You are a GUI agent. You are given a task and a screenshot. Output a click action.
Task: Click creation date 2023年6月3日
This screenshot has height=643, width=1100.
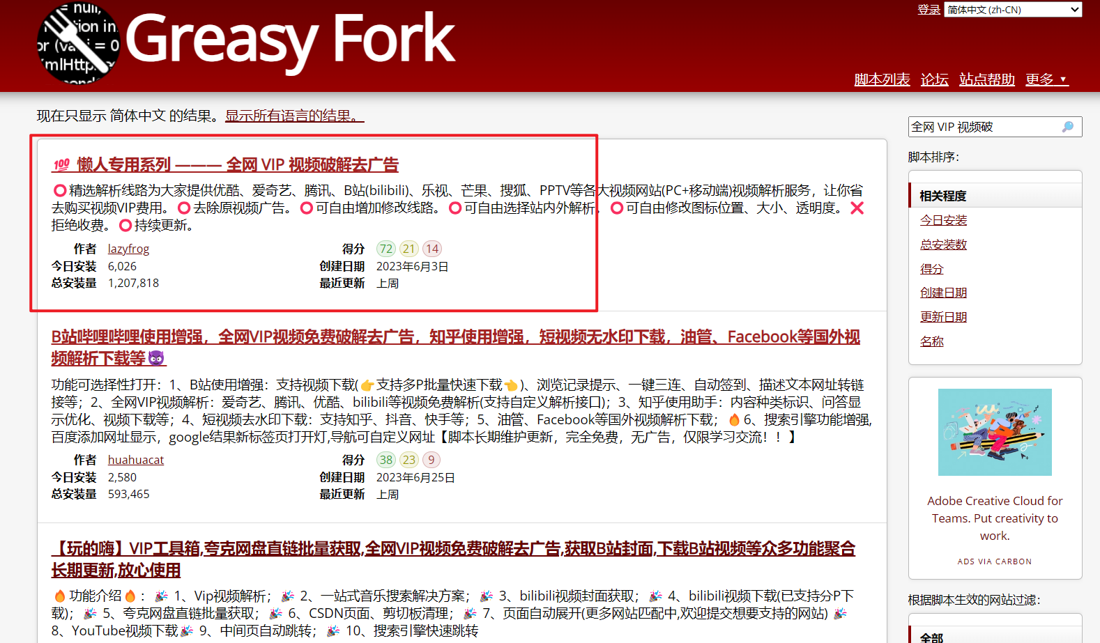pos(412,266)
